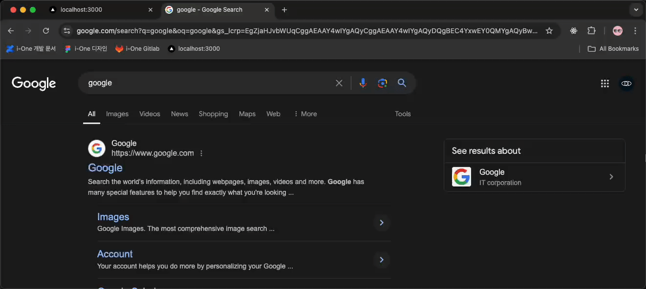Switch to the Images results tab
Image resolution: width=646 pixels, height=289 pixels.
coord(117,114)
